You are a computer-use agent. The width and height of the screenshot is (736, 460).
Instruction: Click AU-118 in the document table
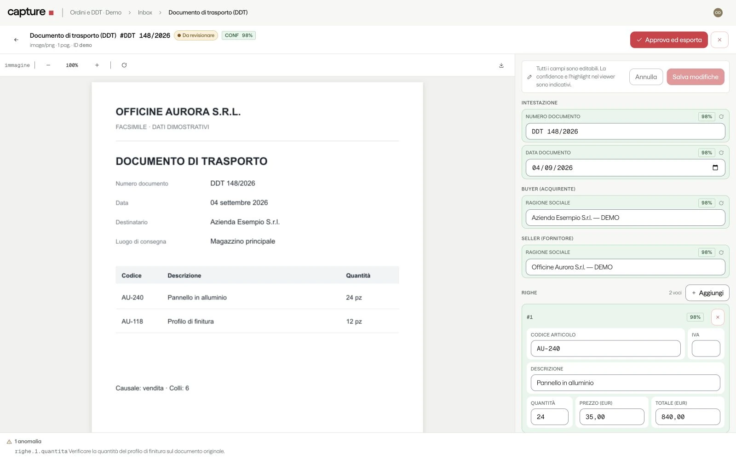(132, 322)
